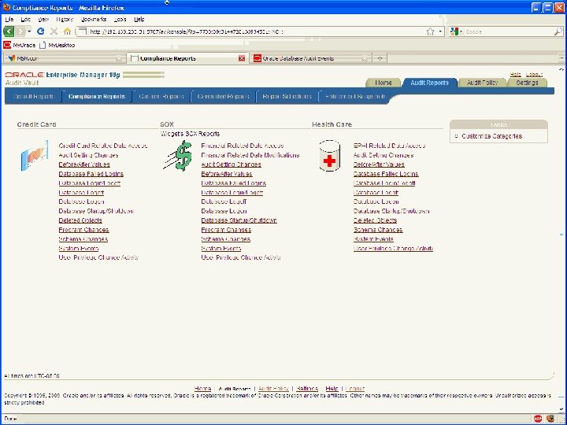Image resolution: width=567 pixels, height=425 pixels.
Task: Click the Firefox Forward navigation arrow
Action: [20, 31]
